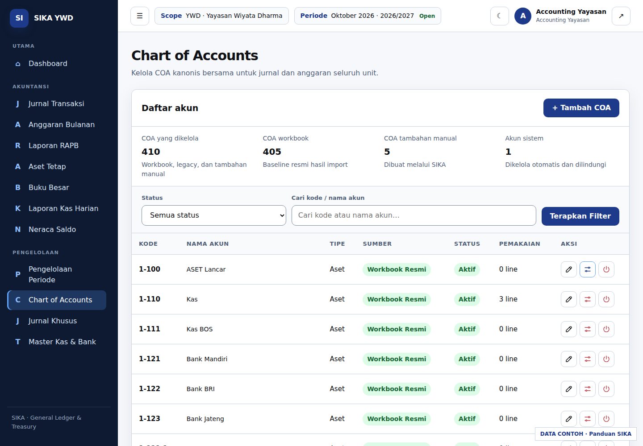Image resolution: width=643 pixels, height=446 pixels.
Task: Open Anggaran Bulanan menu item
Action: click(x=57, y=125)
